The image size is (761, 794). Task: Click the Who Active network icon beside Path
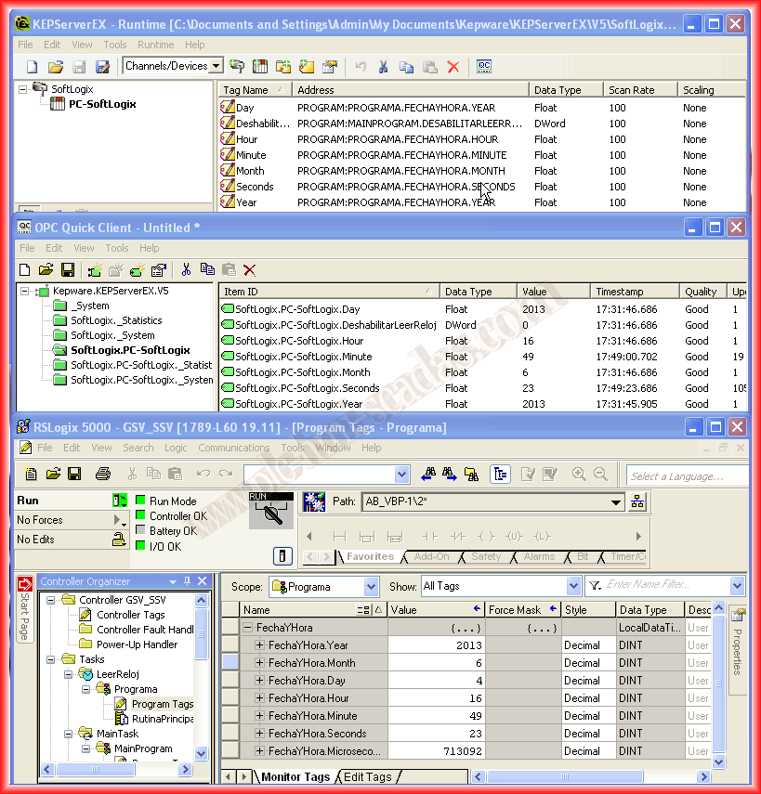point(637,501)
